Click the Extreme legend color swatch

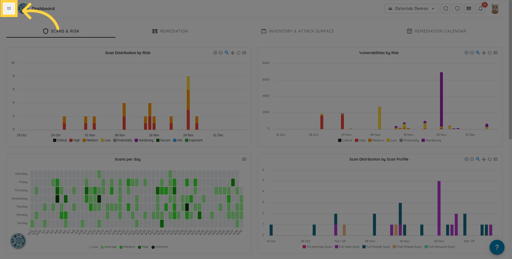153,247
